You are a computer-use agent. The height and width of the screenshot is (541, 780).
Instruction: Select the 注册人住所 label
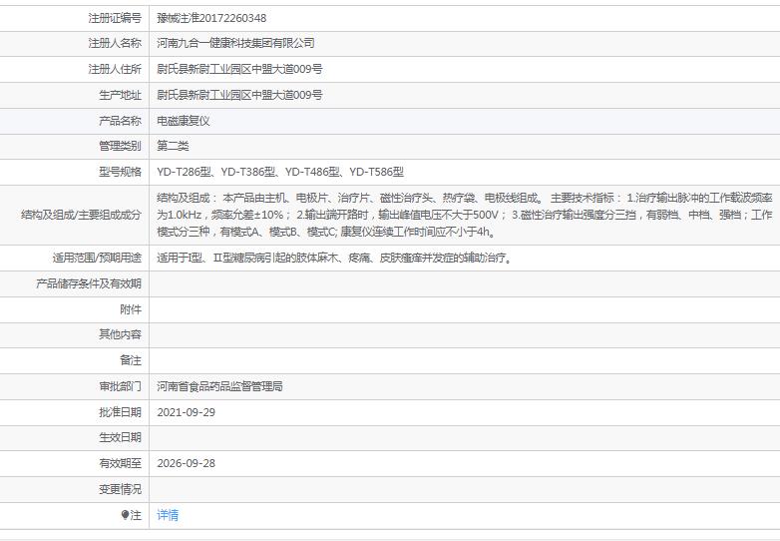[115, 69]
